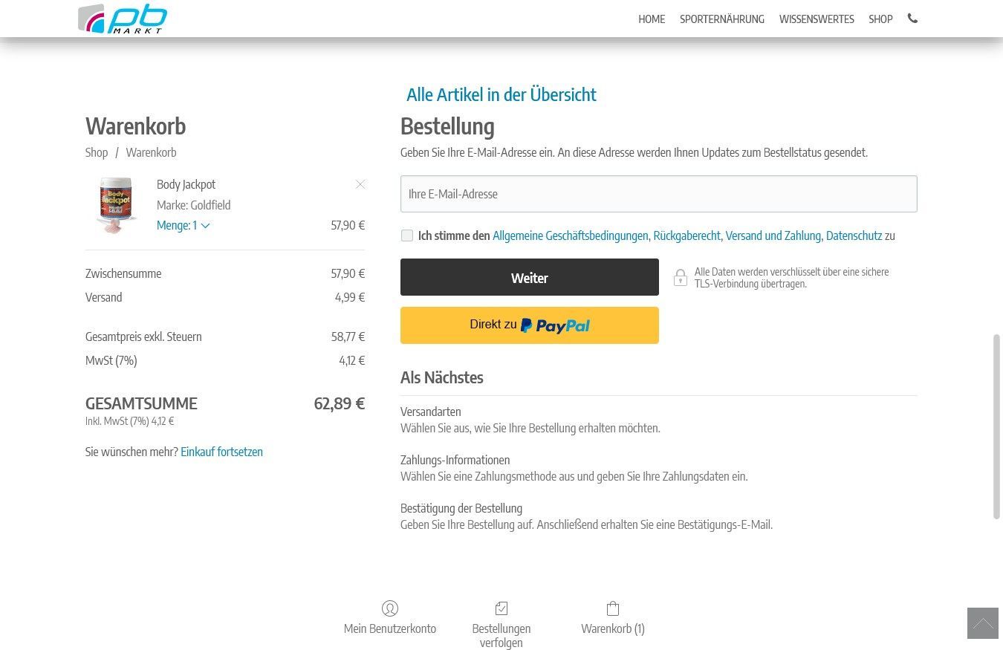Click the E-Mail-Adresse input field
The image size is (1003, 650).
[x=658, y=194]
